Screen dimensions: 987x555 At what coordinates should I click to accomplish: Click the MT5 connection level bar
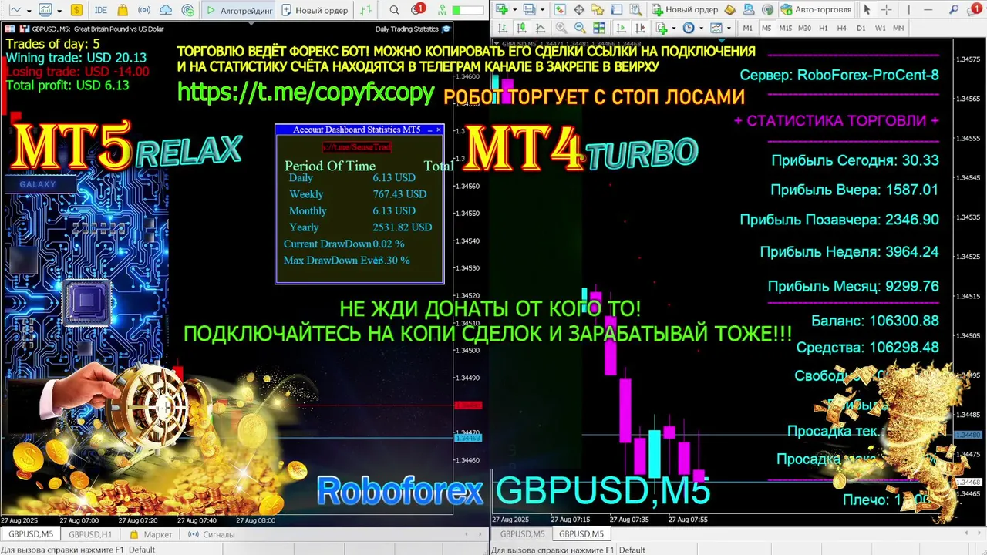pyautogui.click(x=468, y=10)
